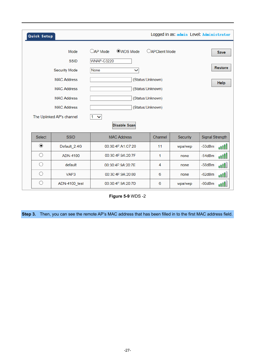This screenshot has width=255, height=361.
Task: Click MAC address 00:30:4F:9A:20:7E
Action: tap(120, 165)
